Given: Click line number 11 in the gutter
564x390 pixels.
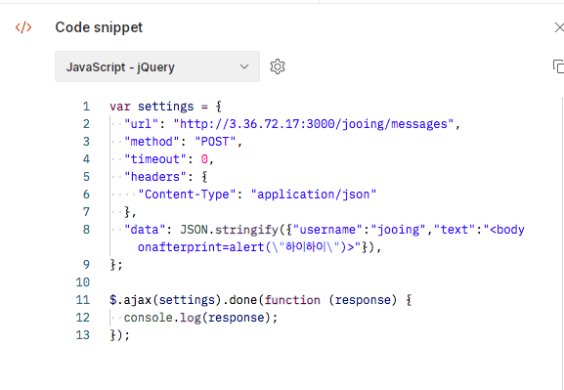Looking at the screenshot, I should point(83,300).
